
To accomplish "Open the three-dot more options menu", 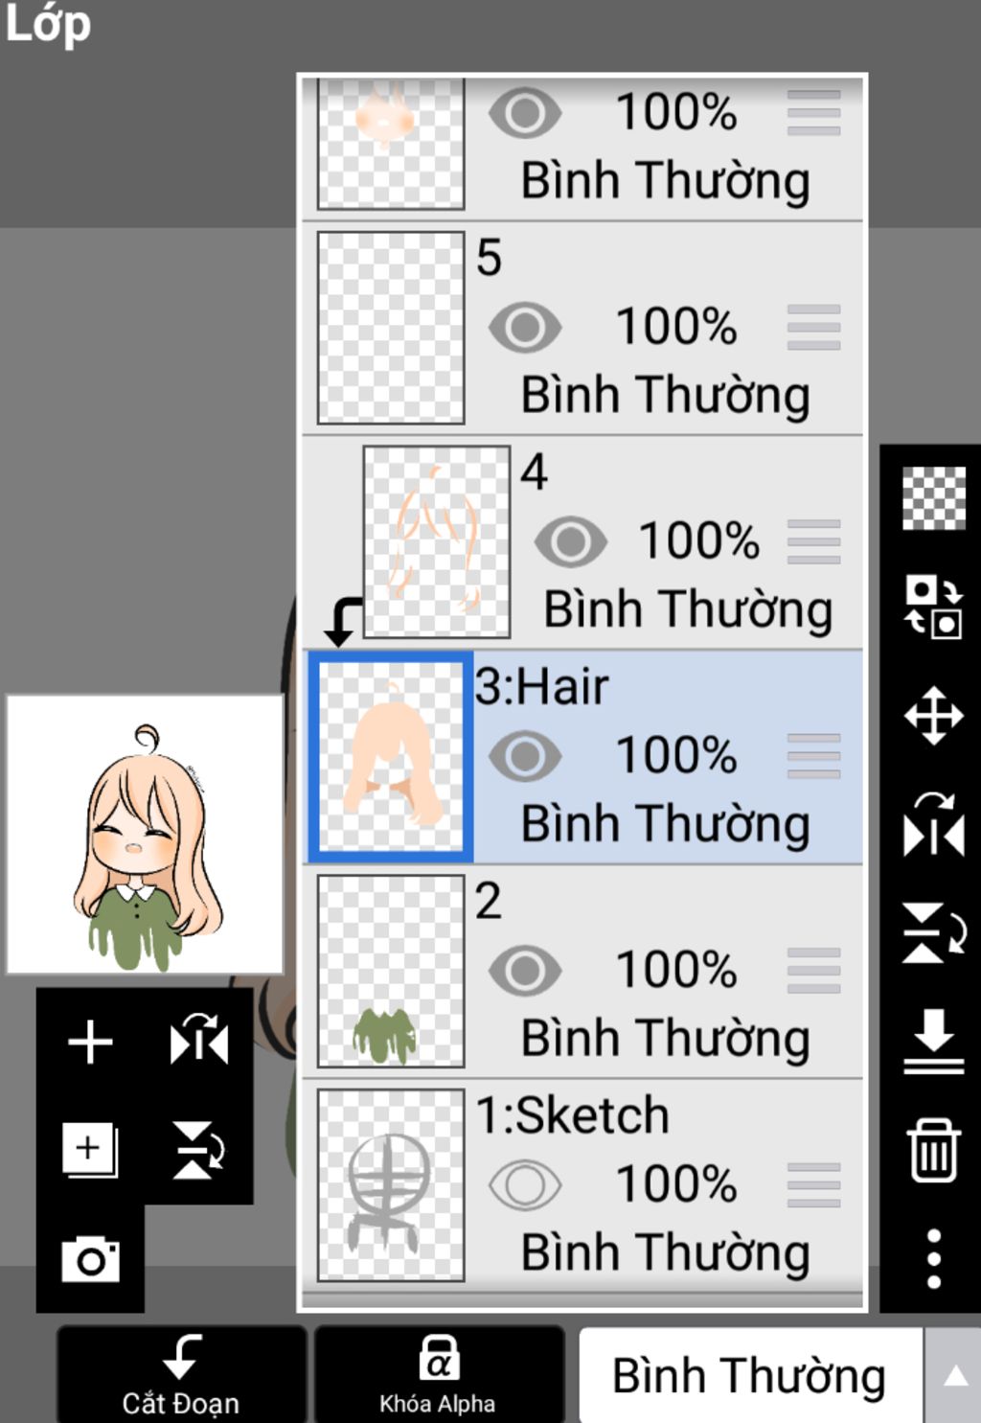I will 934,1258.
